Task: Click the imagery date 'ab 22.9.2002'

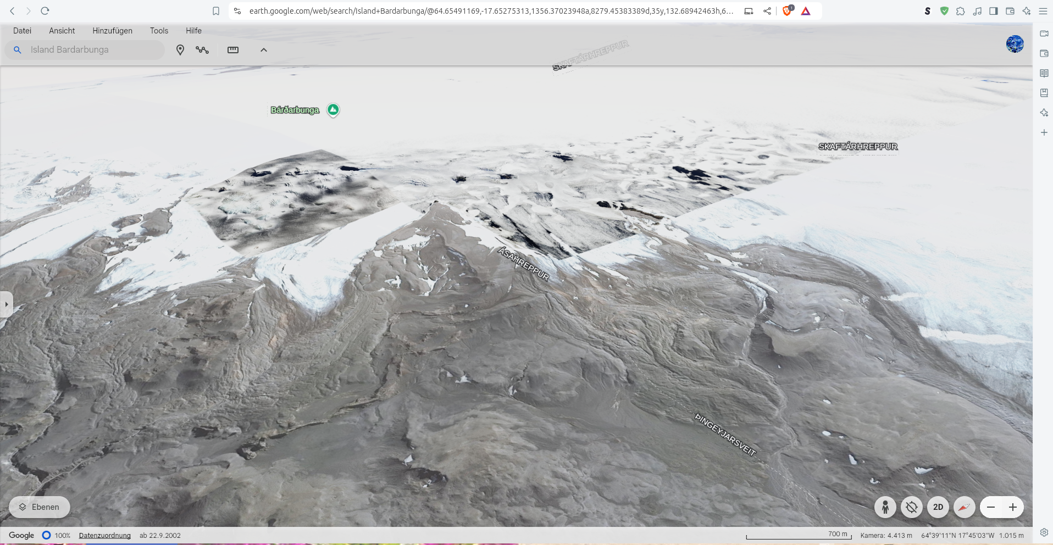Action: [160, 536]
